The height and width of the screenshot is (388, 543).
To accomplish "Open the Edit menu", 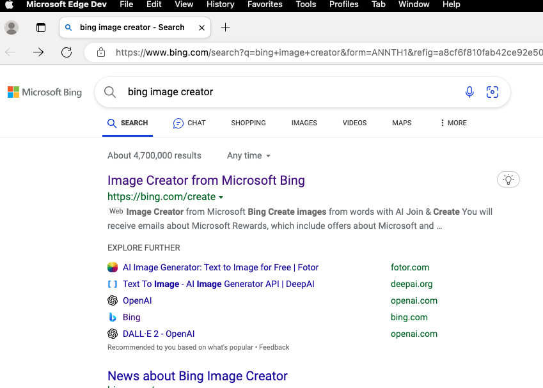I will tap(153, 4).
